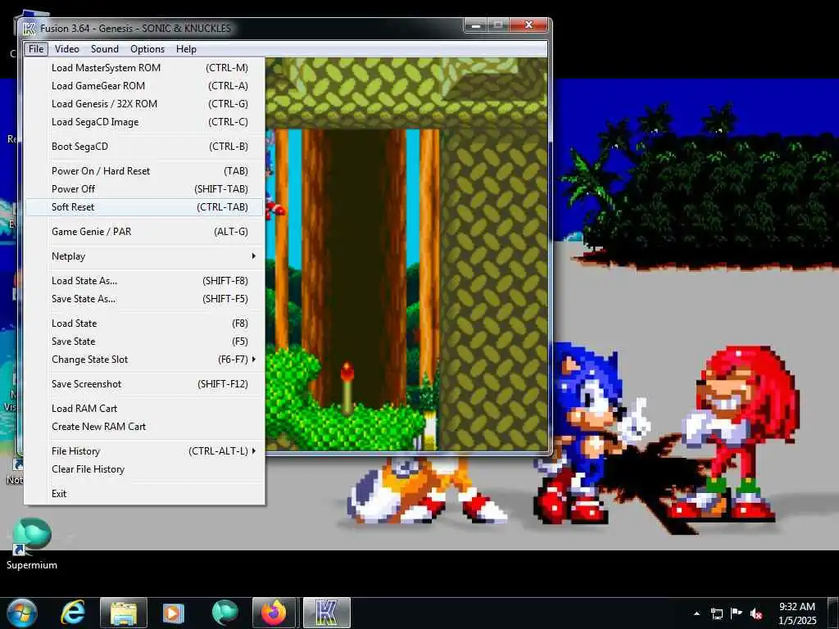Click the Fusion taskbar button
This screenshot has width=839, height=629.
click(326, 613)
